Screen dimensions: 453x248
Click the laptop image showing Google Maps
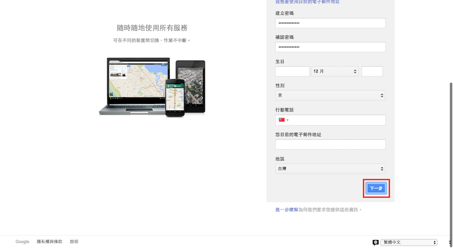(x=134, y=86)
